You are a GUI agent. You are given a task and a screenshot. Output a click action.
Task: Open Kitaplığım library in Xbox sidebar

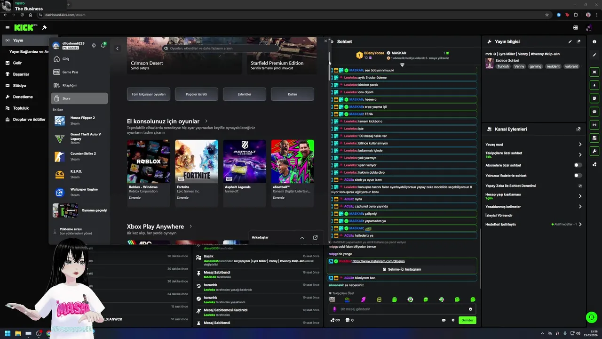[x=79, y=85]
